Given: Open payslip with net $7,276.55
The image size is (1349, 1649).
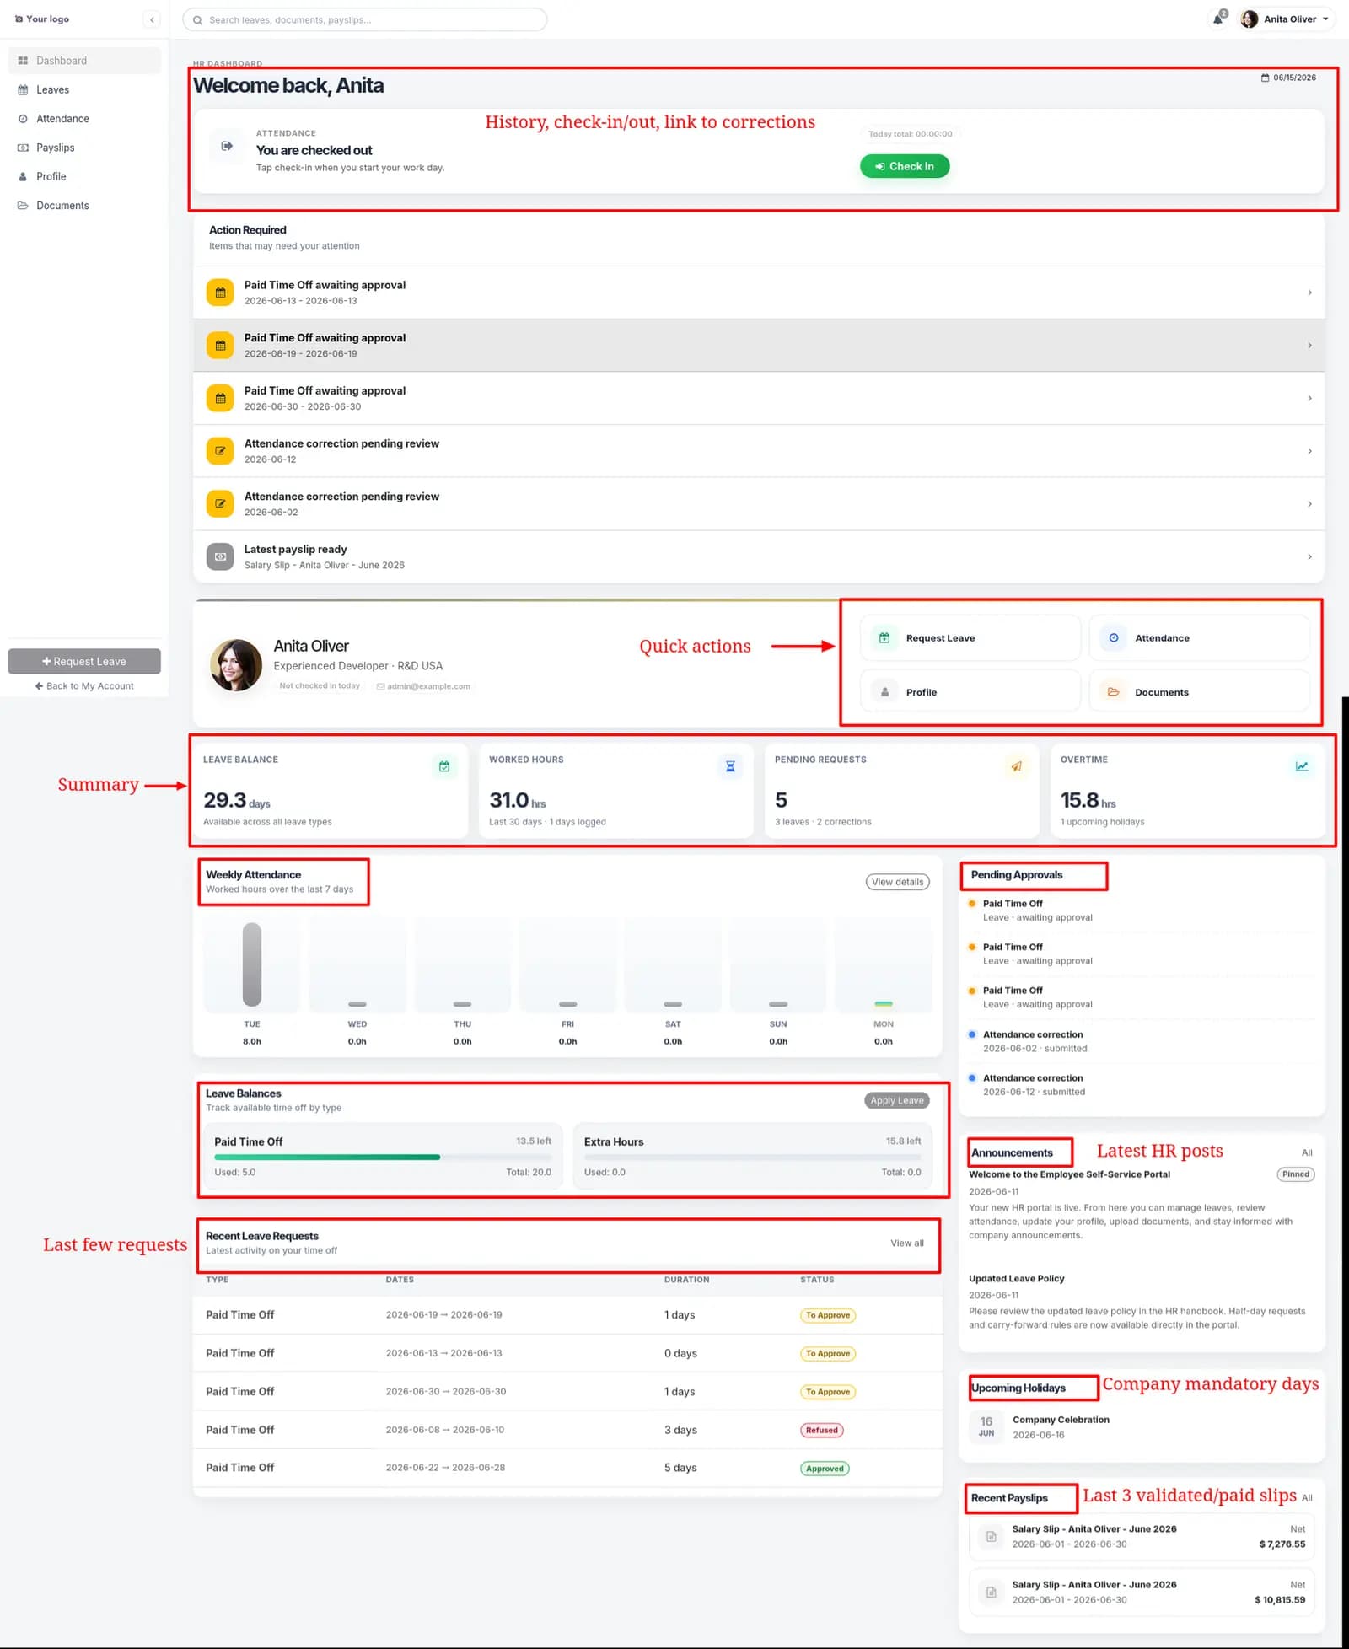Looking at the screenshot, I should pyautogui.click(x=1142, y=1537).
